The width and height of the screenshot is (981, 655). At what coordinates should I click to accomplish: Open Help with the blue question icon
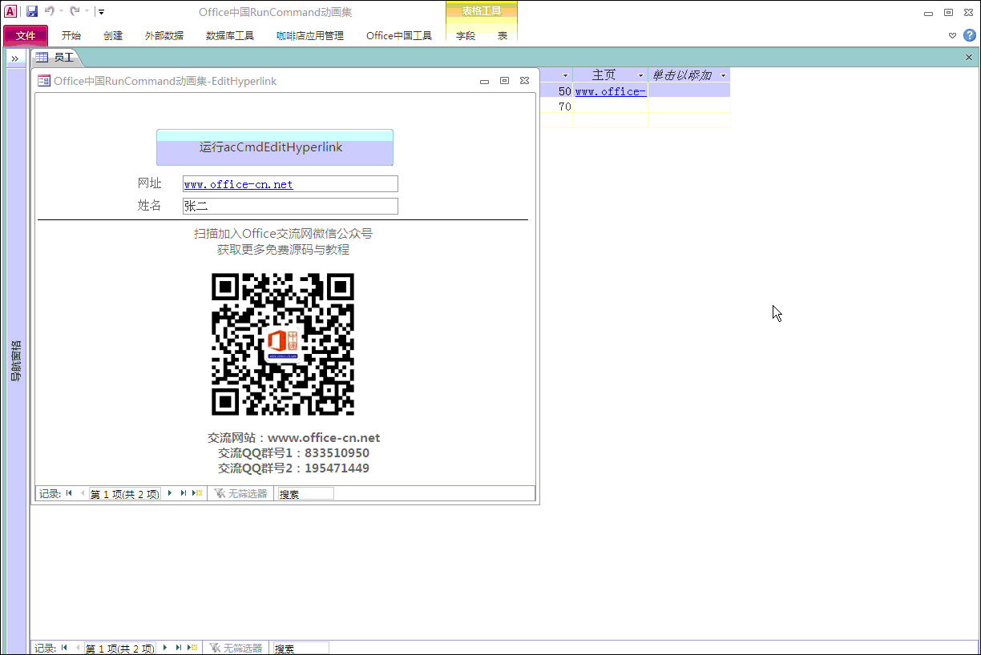tap(969, 35)
